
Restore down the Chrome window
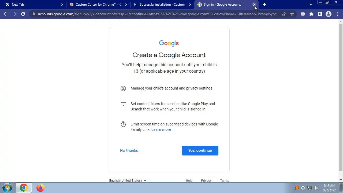point(327,3)
